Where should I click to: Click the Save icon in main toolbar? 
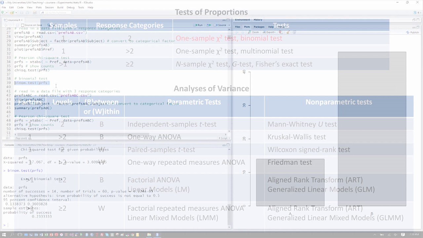coord(21,13)
